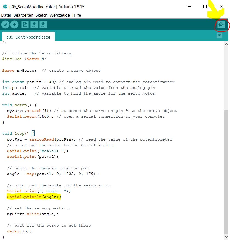Screen dimensions: 230x240
Task: Open the Hilfe menu
Action: click(x=77, y=15)
